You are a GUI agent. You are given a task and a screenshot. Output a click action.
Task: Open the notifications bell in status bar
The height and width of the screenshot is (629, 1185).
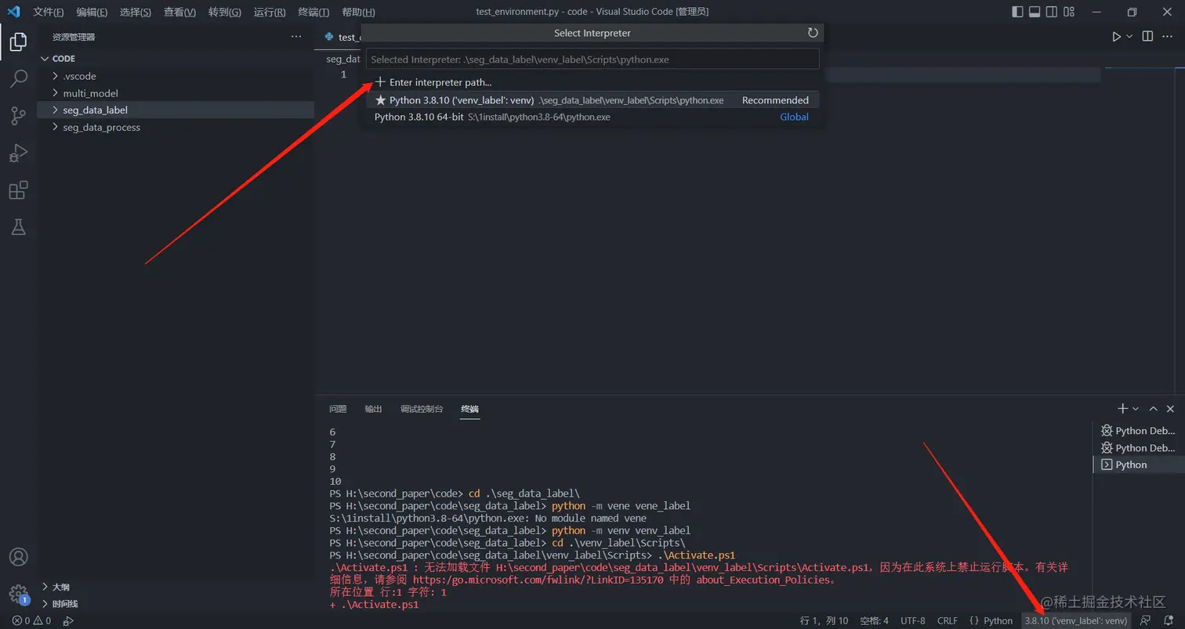tap(1168, 620)
